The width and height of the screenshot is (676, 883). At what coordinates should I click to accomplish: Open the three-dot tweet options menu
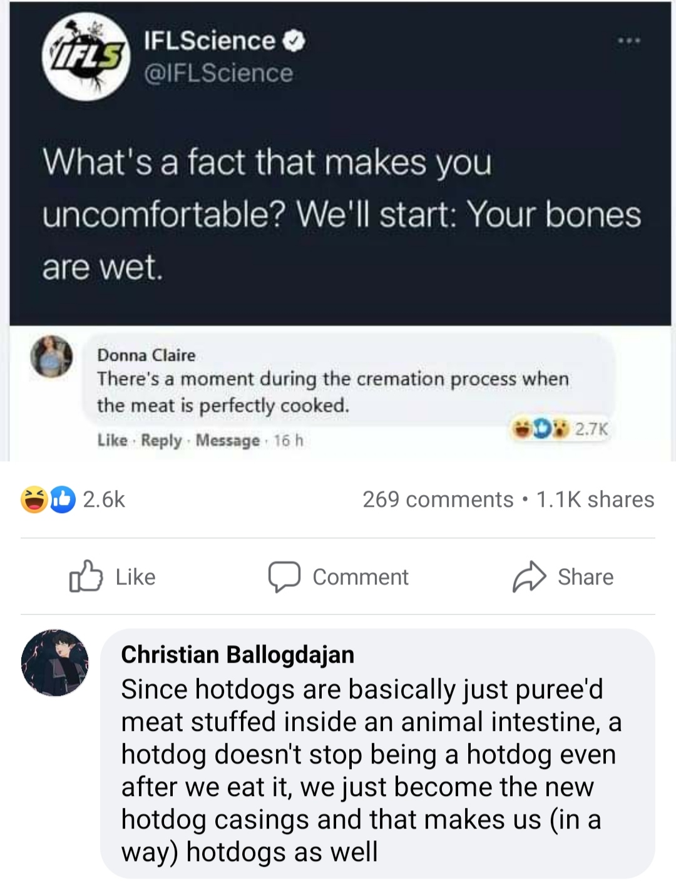click(628, 41)
